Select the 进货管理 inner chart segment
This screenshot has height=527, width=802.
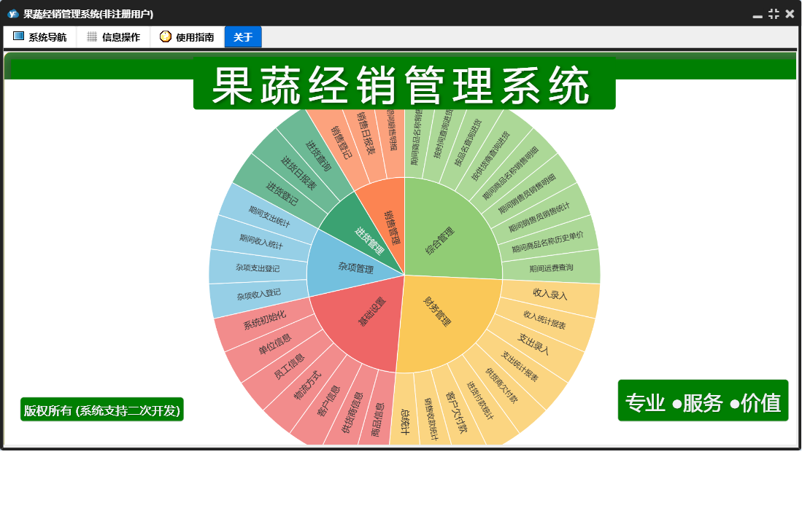click(369, 240)
